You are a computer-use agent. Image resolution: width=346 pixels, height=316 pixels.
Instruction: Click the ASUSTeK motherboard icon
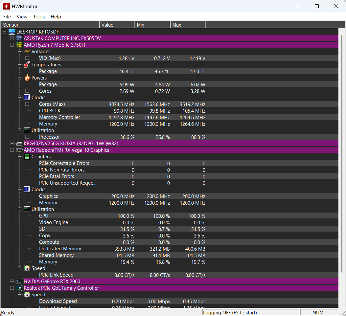click(19, 38)
